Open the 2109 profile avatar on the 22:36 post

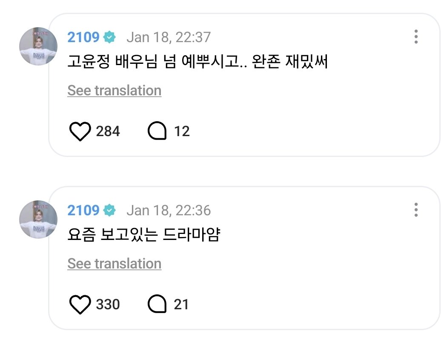38,220
